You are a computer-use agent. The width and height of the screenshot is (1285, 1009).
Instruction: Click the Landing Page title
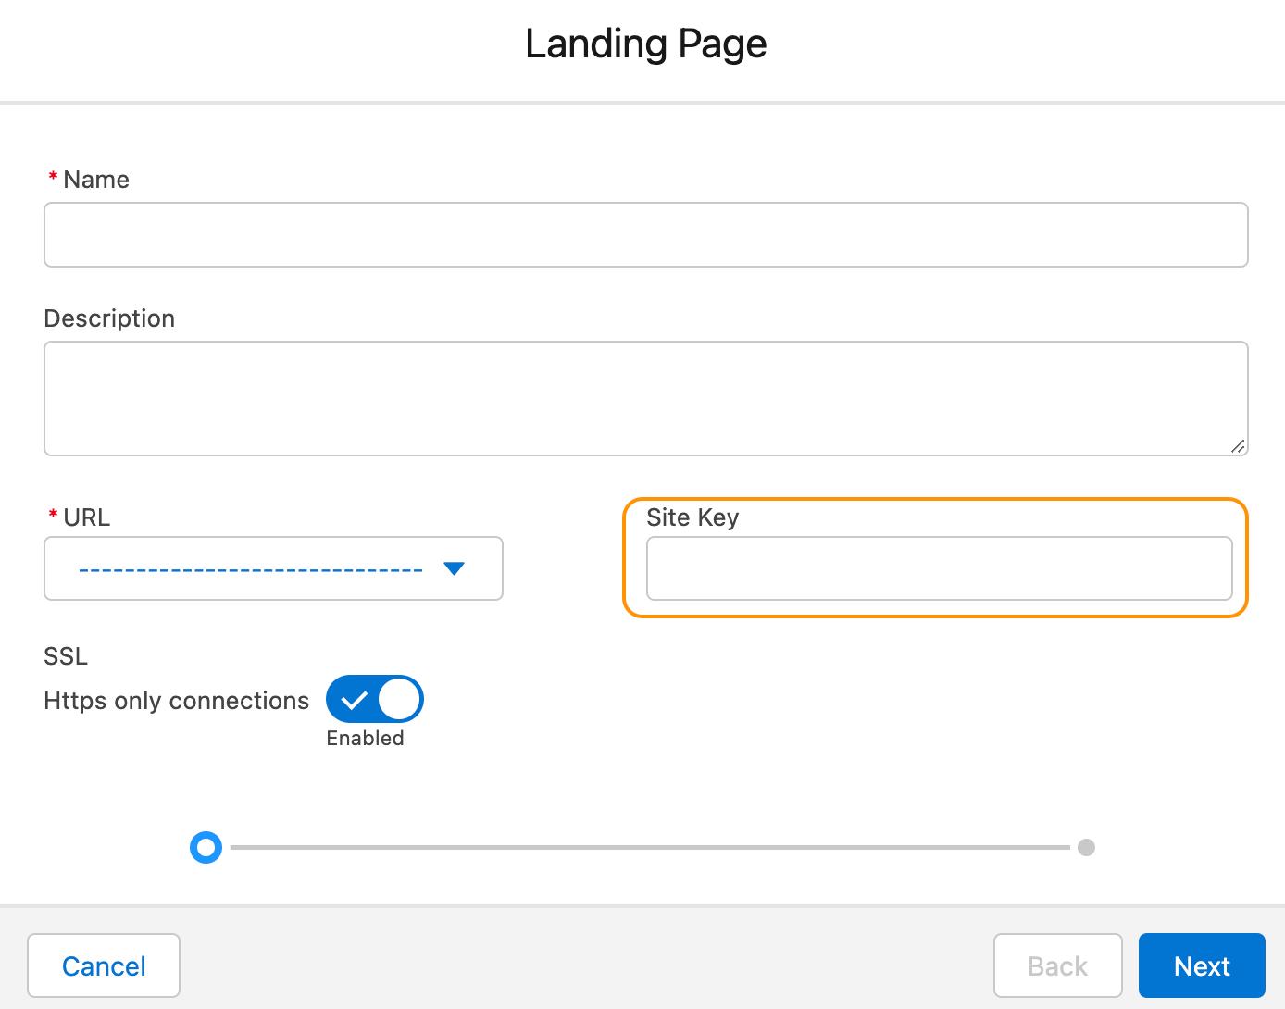(645, 44)
